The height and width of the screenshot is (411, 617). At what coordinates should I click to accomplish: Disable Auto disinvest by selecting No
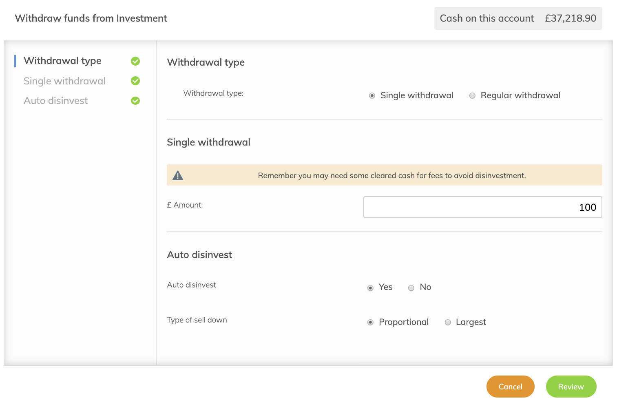coord(411,287)
